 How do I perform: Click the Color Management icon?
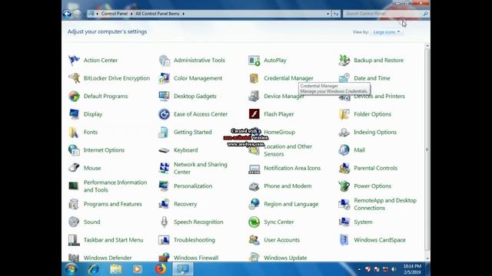click(164, 78)
